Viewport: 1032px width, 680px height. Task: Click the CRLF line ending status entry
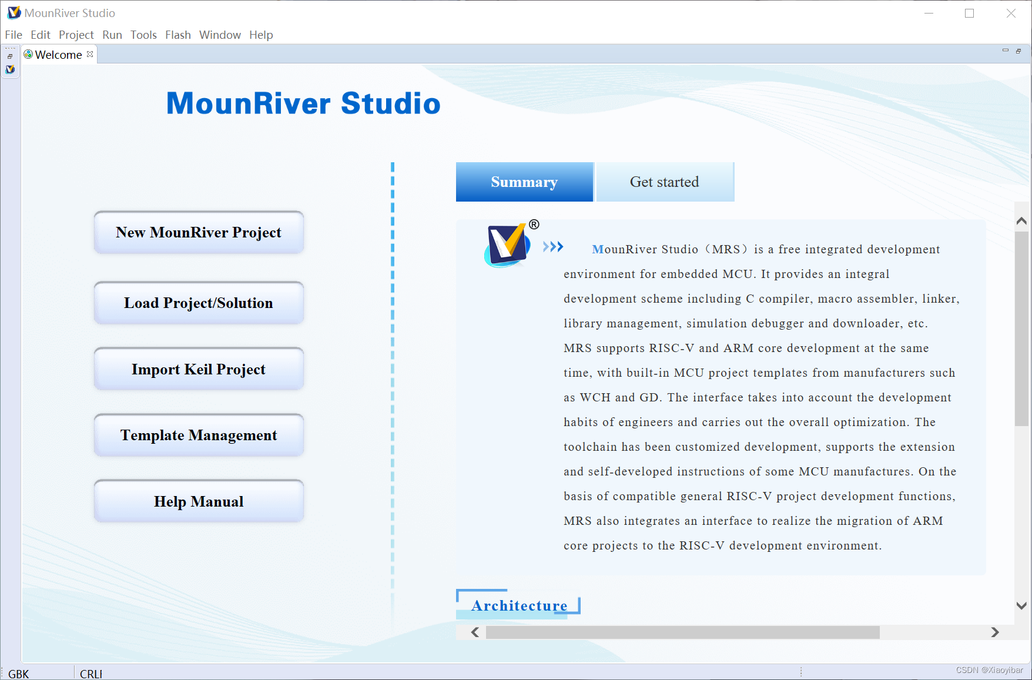click(91, 674)
